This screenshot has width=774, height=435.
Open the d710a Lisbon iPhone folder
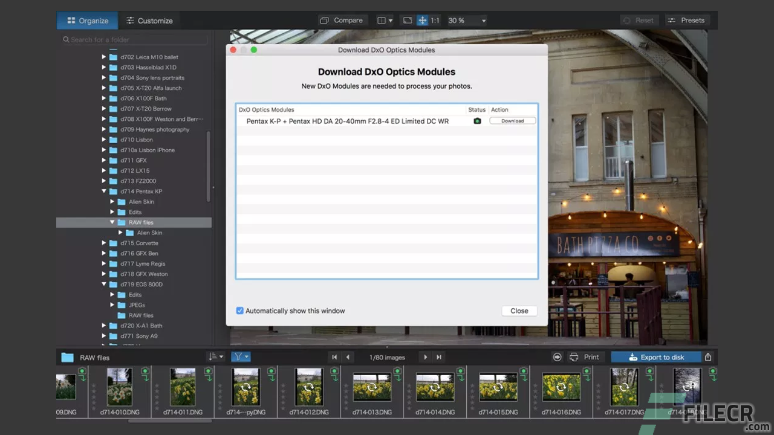point(148,150)
